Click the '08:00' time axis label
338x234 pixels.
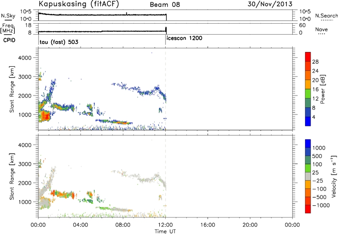pos(123,225)
